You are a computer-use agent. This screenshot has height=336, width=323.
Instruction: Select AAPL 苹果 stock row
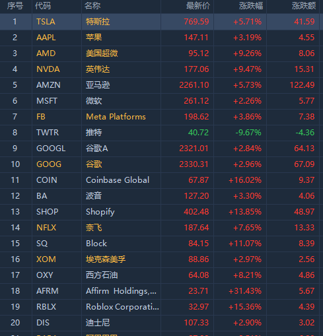161,38
